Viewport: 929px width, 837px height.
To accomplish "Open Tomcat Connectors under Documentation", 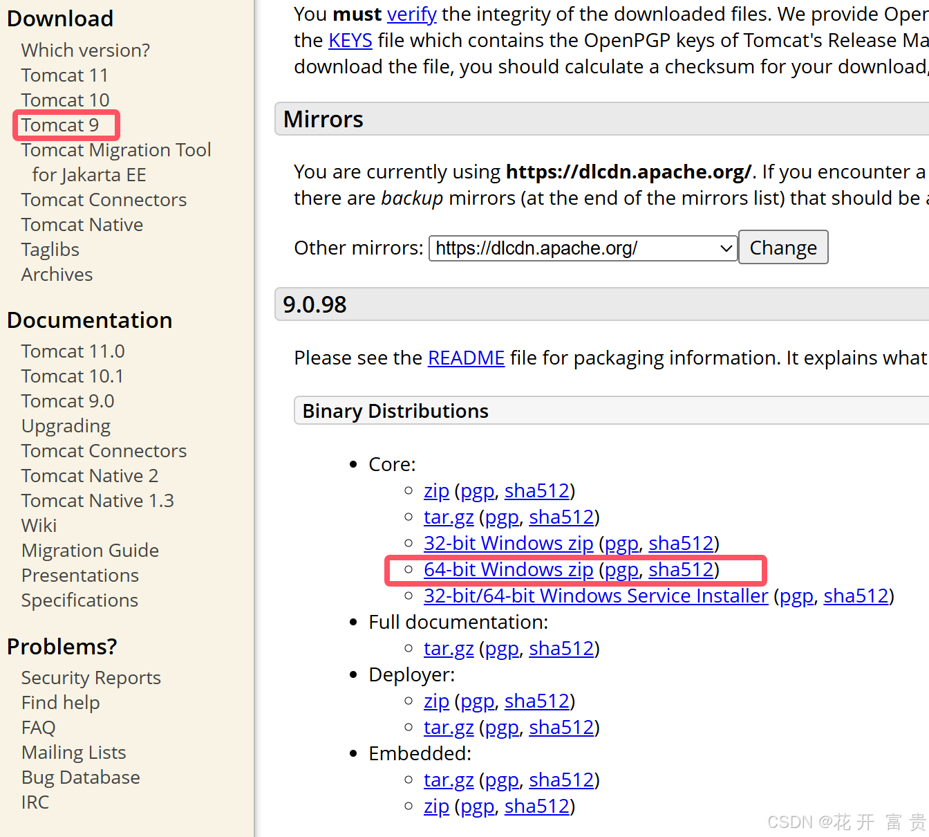I will coord(104,451).
